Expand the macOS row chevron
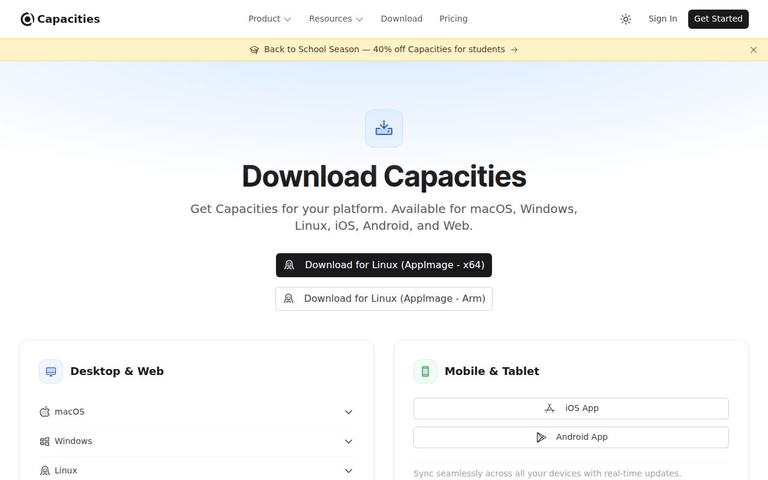Screen dimensions: 768x480 tap(349, 412)
